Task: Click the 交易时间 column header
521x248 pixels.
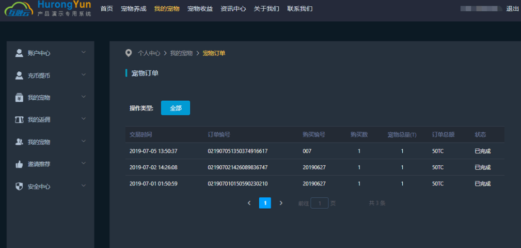Action: click(141, 135)
